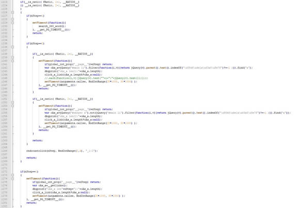Fold setTimeout block using the #warper selector

pyautogui.click(x=12, y=106)
